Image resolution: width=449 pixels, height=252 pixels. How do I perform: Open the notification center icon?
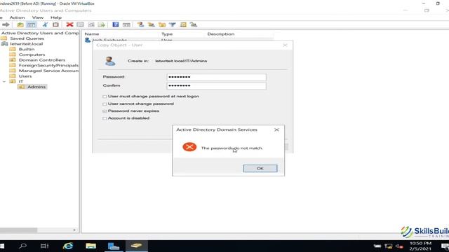pos(445,246)
